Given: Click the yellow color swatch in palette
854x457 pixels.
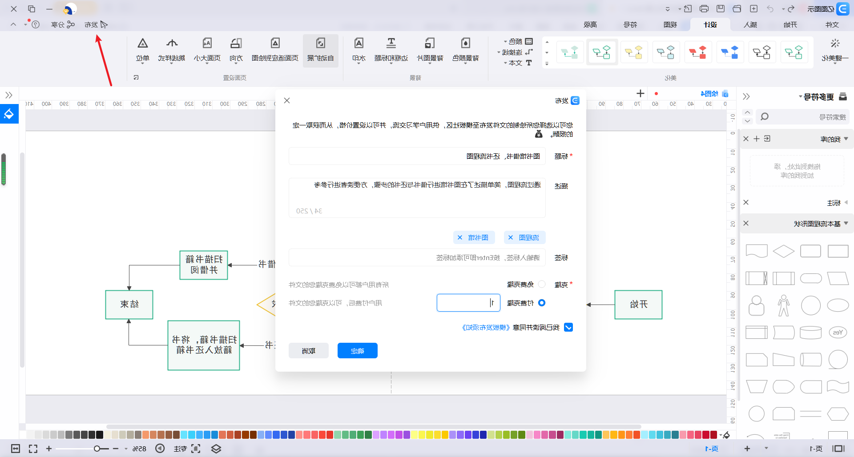Looking at the screenshot, I should [x=422, y=434].
